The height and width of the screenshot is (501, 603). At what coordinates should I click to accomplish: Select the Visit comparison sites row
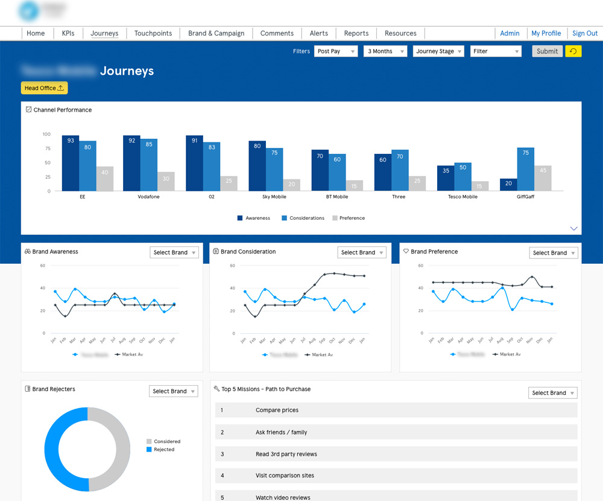(396, 476)
